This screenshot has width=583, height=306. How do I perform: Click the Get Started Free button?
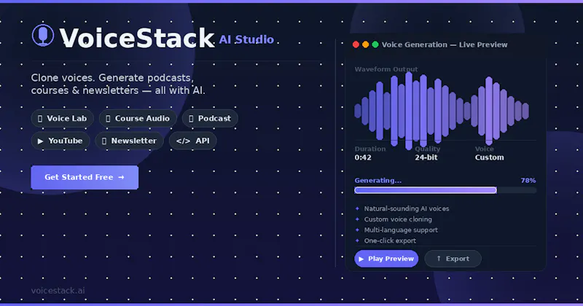[85, 177]
